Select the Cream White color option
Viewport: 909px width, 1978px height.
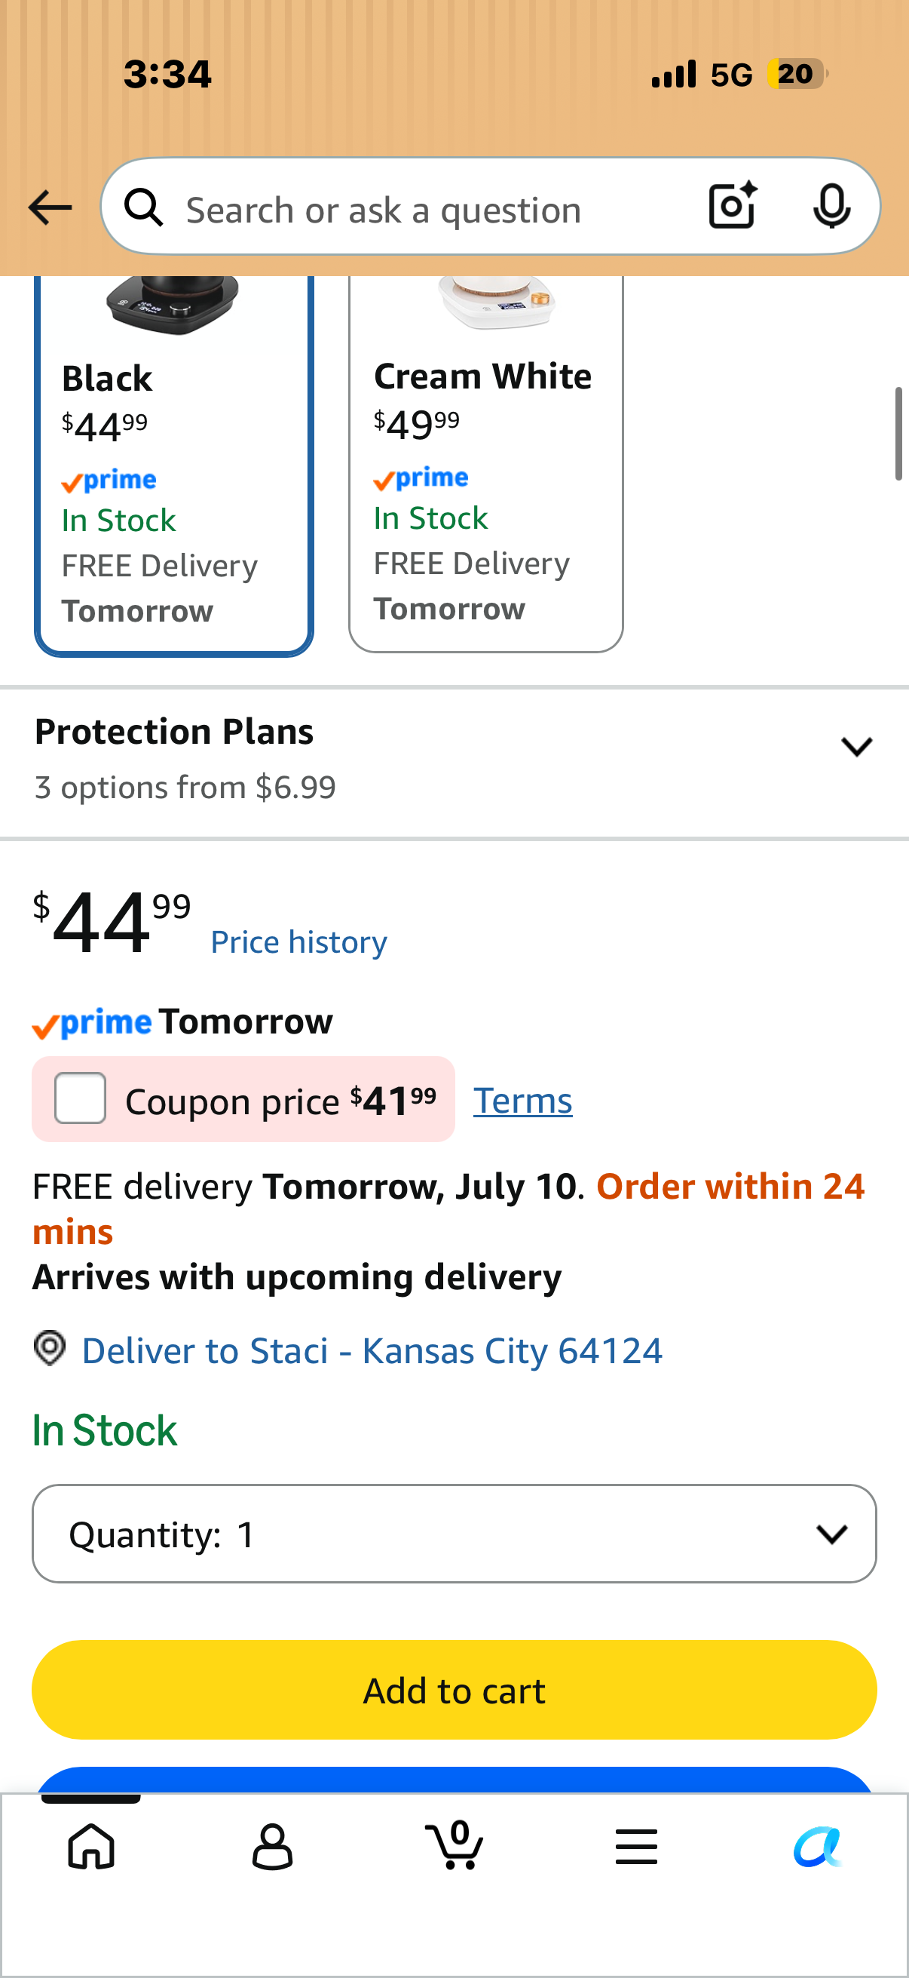click(x=486, y=463)
